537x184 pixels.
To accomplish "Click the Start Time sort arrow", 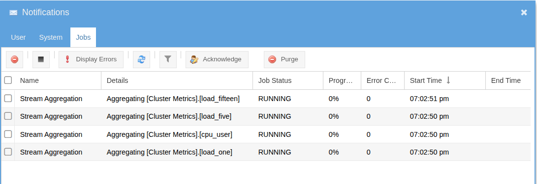I will [448, 80].
